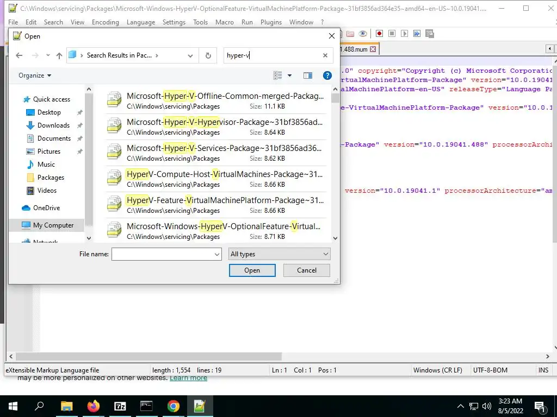557x417 pixels.
Task: Select HyperV-Feature-VirtualMachinePlatform-Package file
Action: coord(216,205)
